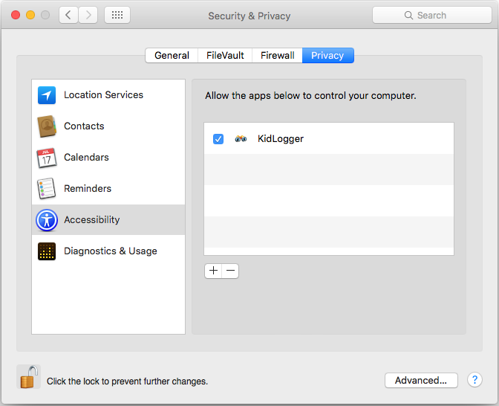Open the Advanced… settings
The width and height of the screenshot is (499, 406).
pyautogui.click(x=421, y=380)
